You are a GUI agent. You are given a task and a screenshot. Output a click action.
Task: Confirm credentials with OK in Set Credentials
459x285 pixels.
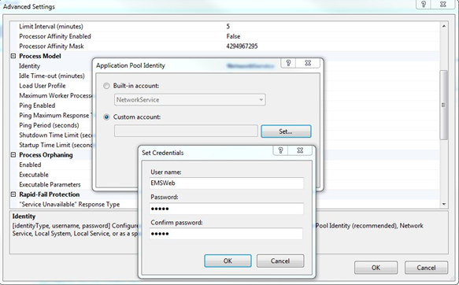pos(228,261)
